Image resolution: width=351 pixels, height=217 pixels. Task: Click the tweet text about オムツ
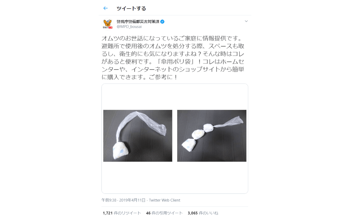pos(173,58)
